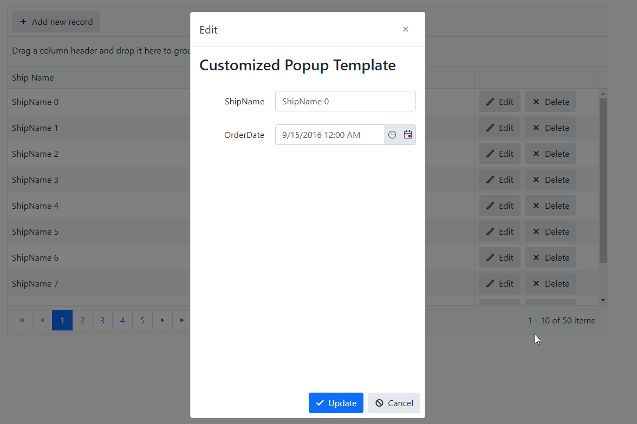
Task: Click into the ShipName text field
Action: 345,101
